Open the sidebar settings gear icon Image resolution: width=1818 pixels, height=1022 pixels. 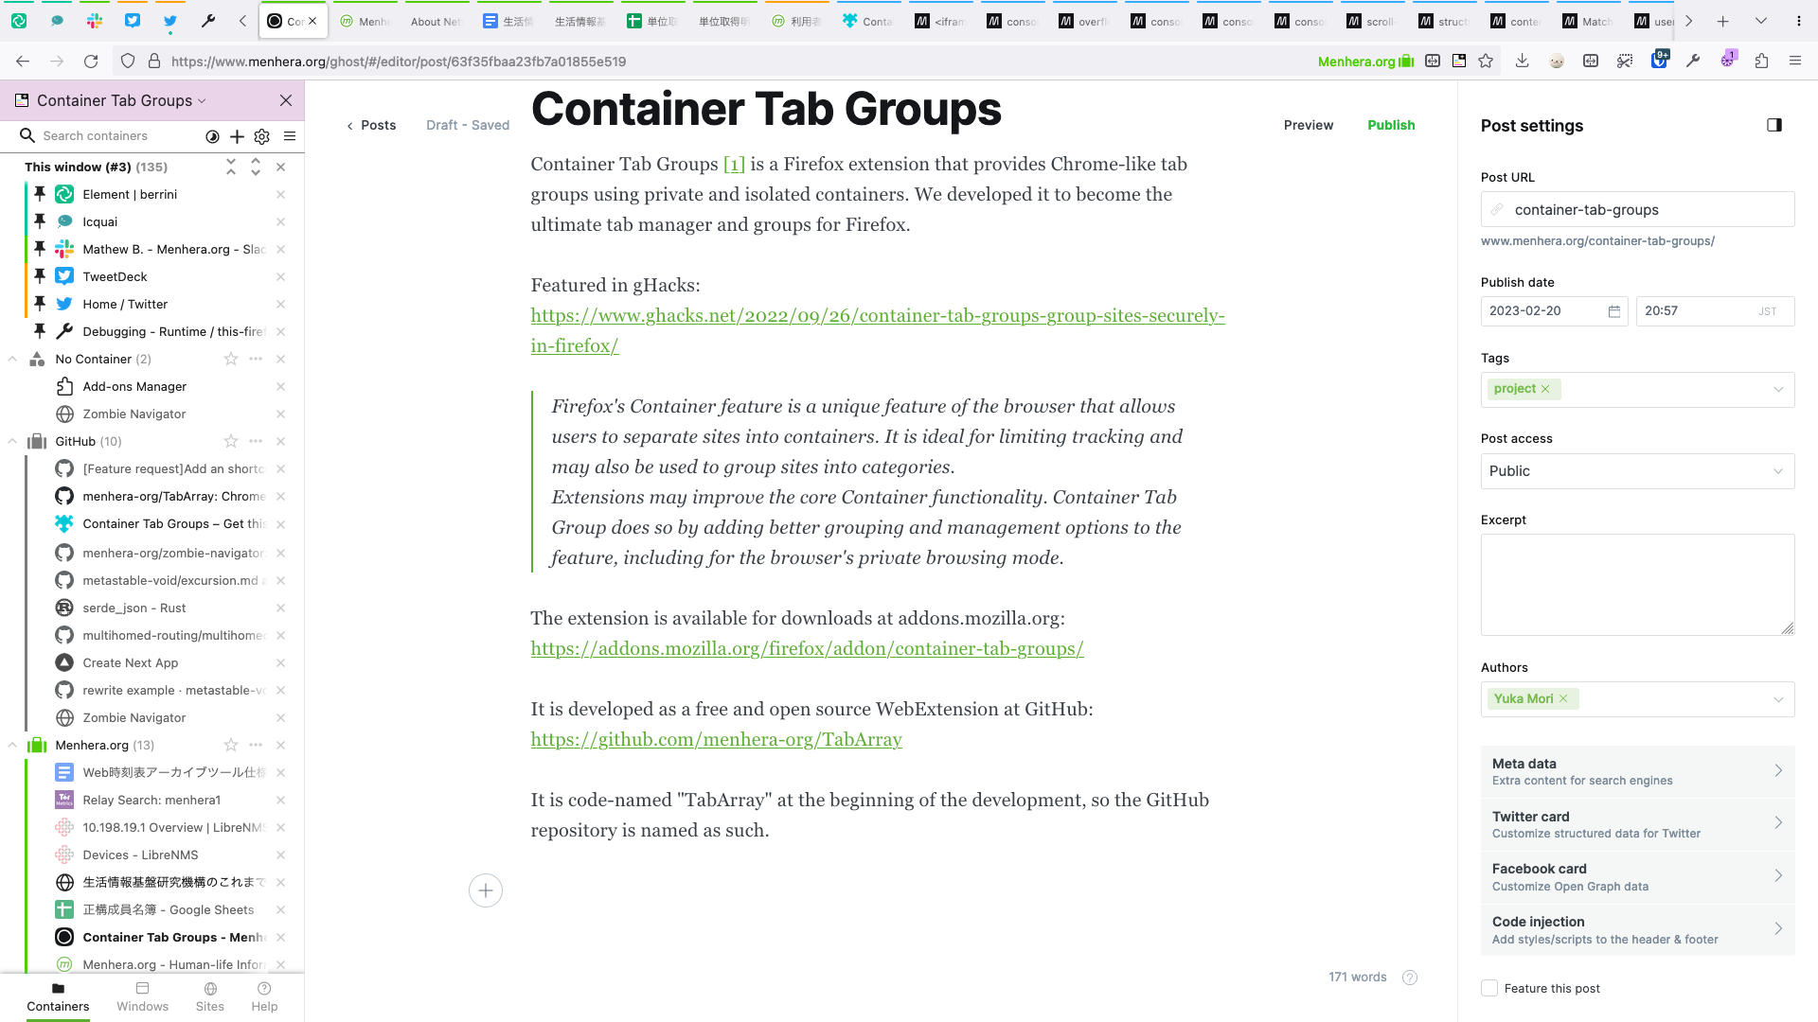(262, 136)
